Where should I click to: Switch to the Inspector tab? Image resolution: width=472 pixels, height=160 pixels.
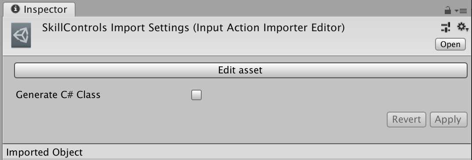39,10
